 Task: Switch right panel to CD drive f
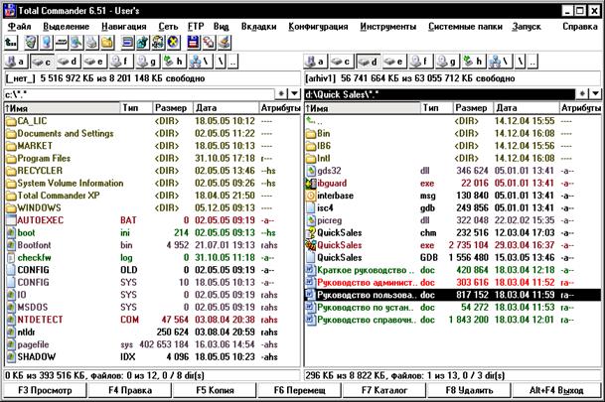pos(420,62)
